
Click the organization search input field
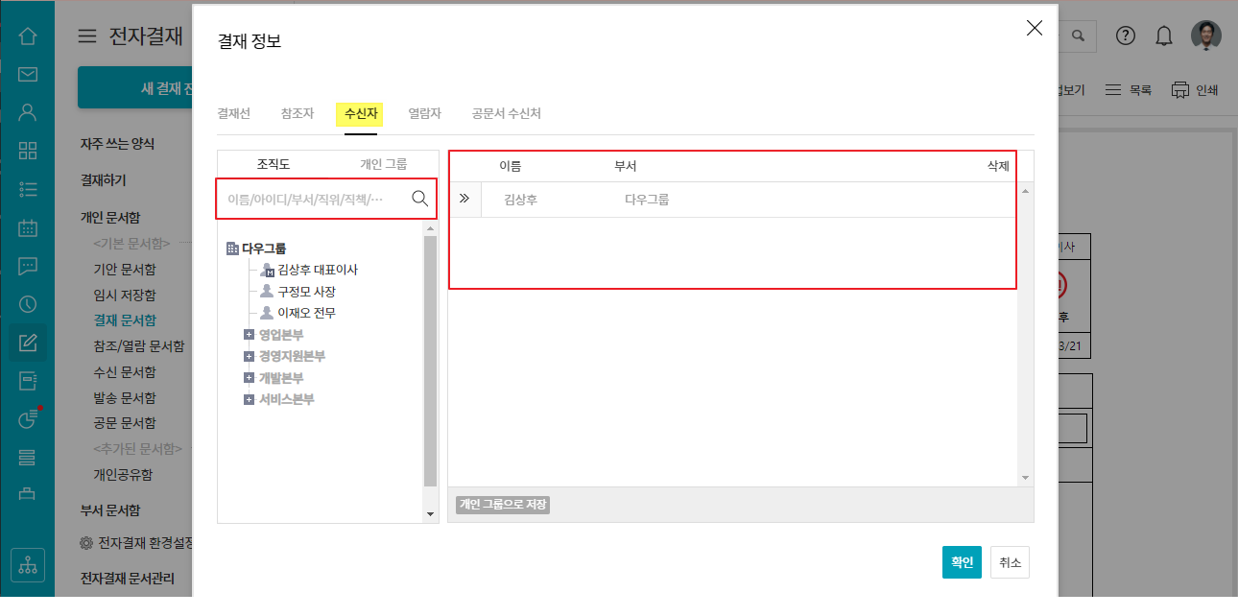pos(312,199)
